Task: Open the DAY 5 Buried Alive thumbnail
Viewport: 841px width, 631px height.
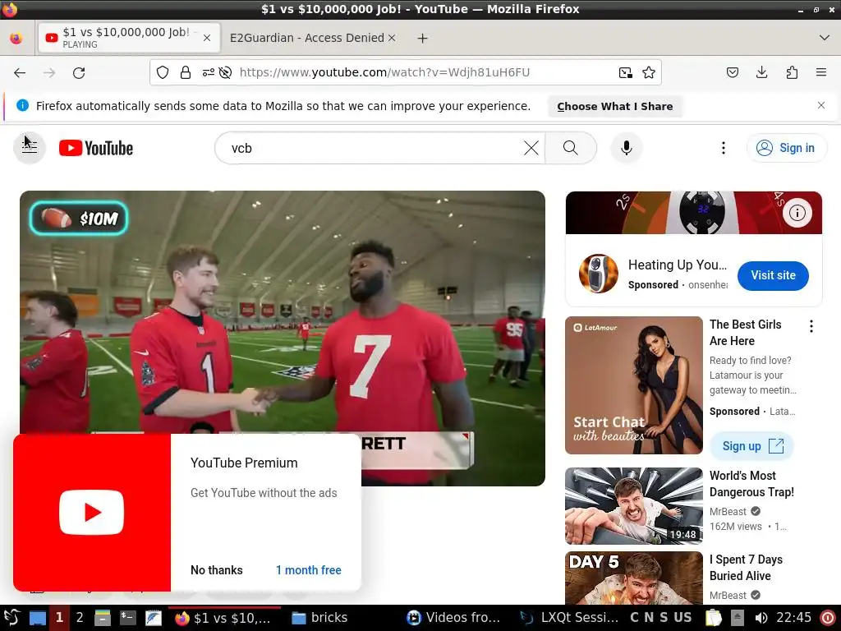Action: tap(633, 578)
